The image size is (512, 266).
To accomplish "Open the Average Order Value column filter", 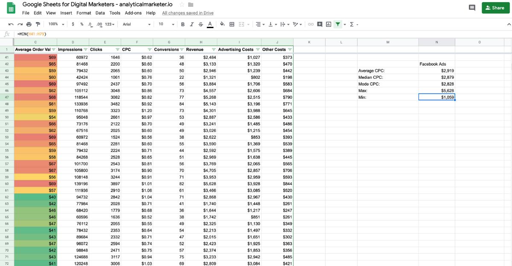I will [53, 49].
